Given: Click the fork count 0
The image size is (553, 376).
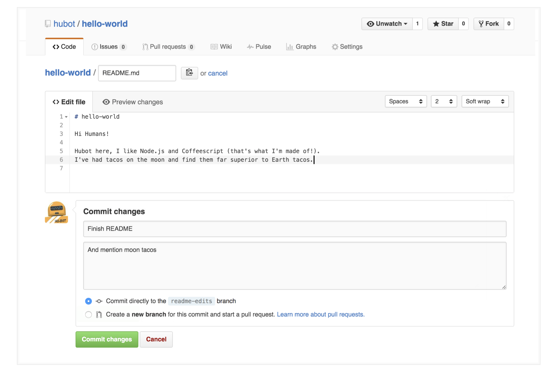Looking at the screenshot, I should click(x=509, y=24).
